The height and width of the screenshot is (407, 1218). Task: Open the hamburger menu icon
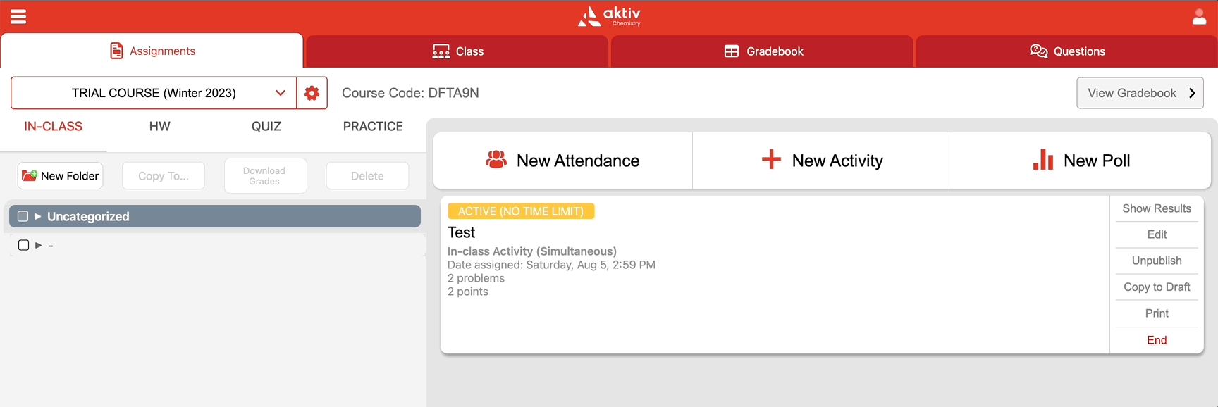(18, 16)
